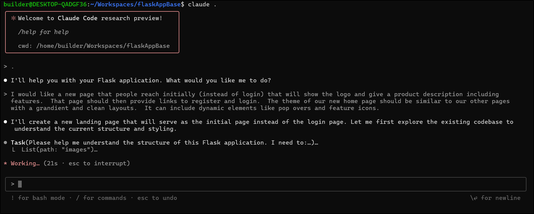The image size is (534, 214).
Task: Click the '! for bash mode' hint
Action: pos(38,198)
